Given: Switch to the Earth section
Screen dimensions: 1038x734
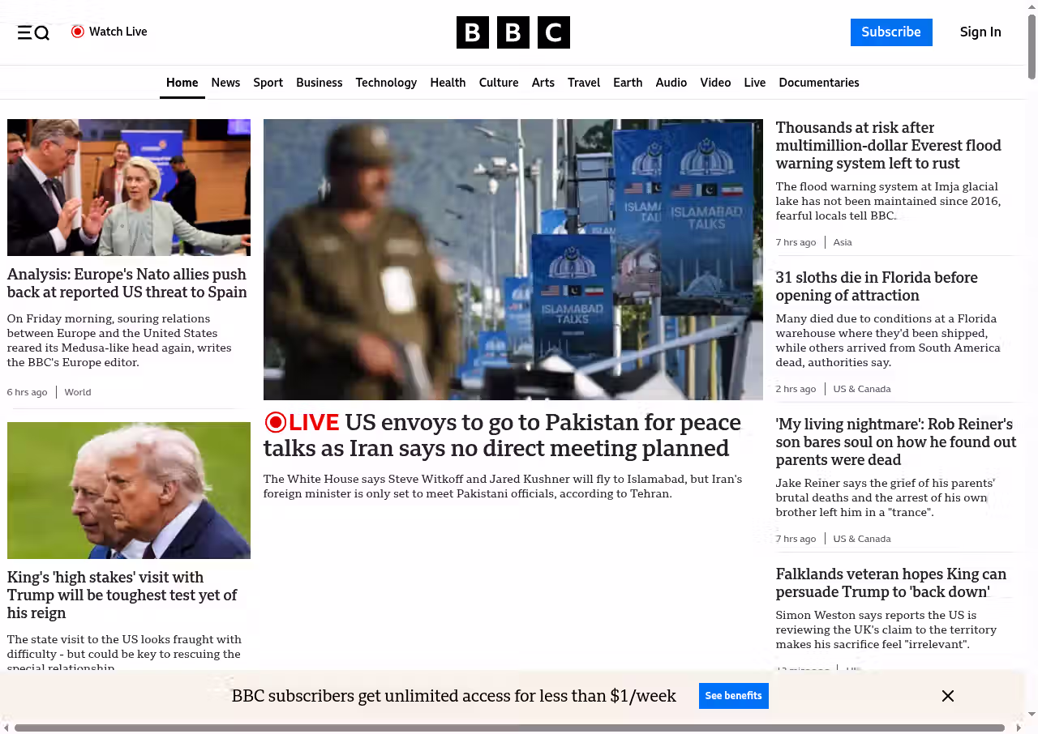Looking at the screenshot, I should [627, 83].
